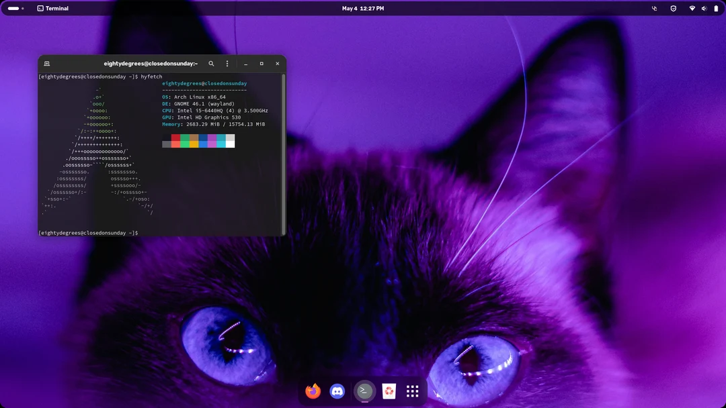Click the battery indicator icon
This screenshot has width=726, height=408.
tap(715, 8)
